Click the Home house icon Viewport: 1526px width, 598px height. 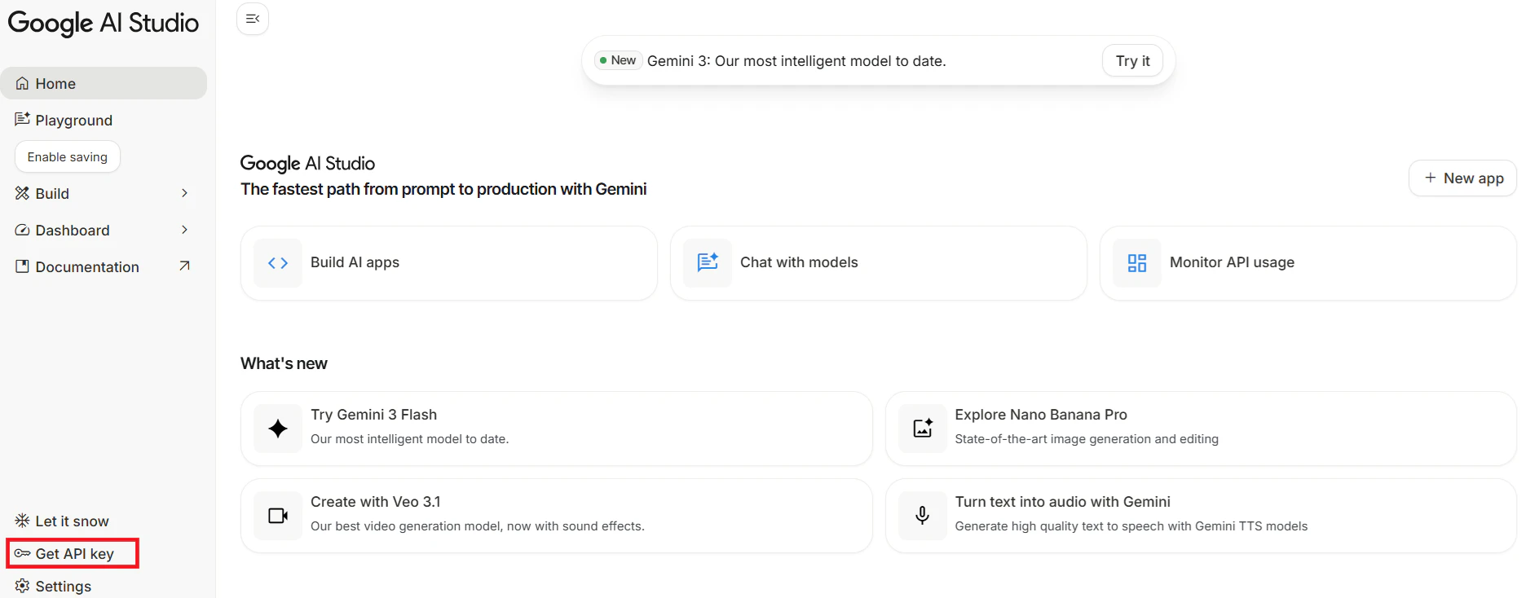[22, 84]
